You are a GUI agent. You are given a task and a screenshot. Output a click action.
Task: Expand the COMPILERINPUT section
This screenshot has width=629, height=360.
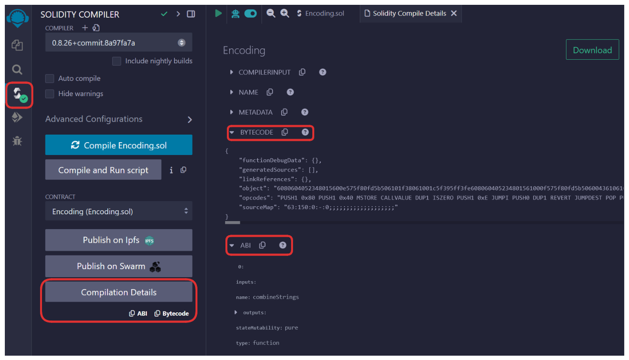click(x=232, y=72)
